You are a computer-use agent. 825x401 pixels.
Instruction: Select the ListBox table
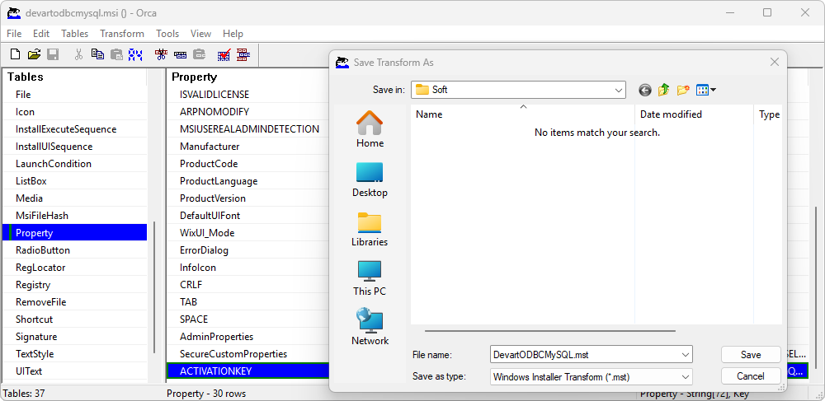(75, 181)
